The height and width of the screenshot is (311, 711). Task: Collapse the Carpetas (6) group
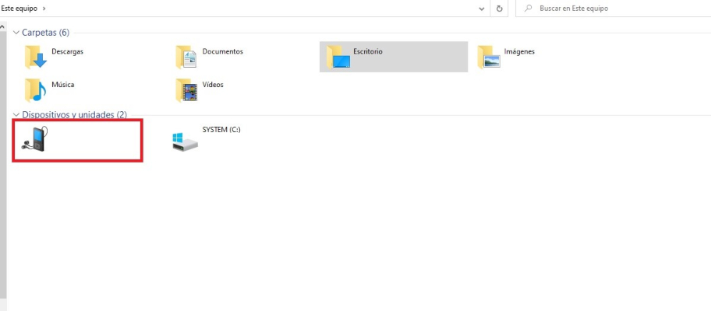[16, 33]
